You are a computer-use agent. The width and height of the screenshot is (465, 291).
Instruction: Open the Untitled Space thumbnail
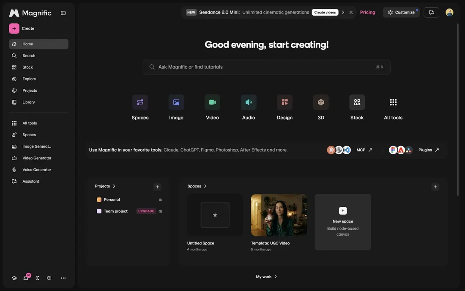pos(215,215)
